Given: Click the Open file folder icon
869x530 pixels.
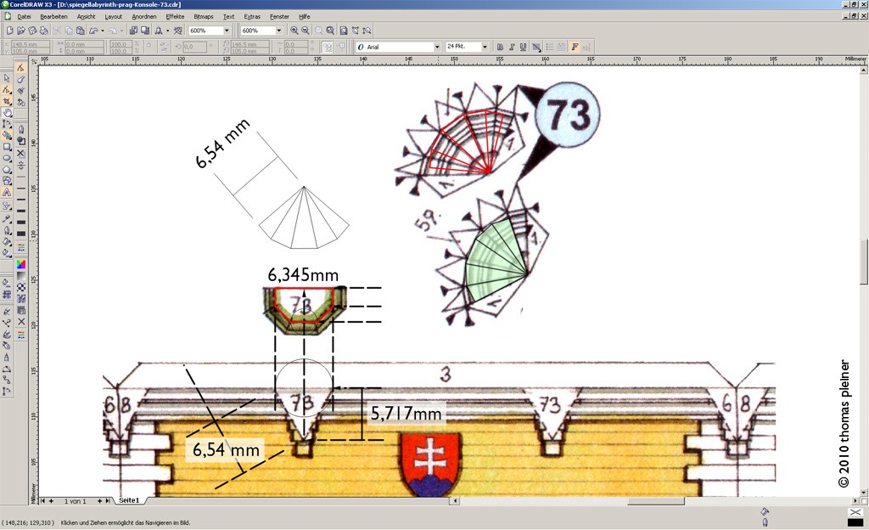Looking at the screenshot, I should click(x=20, y=31).
